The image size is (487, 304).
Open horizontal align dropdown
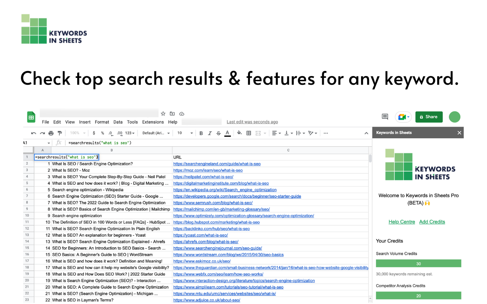(277, 133)
